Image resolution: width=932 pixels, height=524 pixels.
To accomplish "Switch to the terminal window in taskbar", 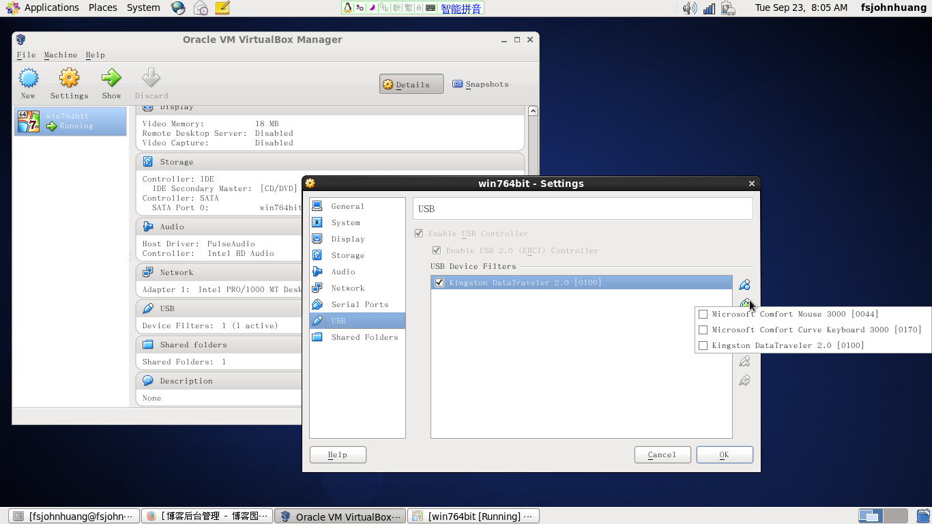I will 75,516.
